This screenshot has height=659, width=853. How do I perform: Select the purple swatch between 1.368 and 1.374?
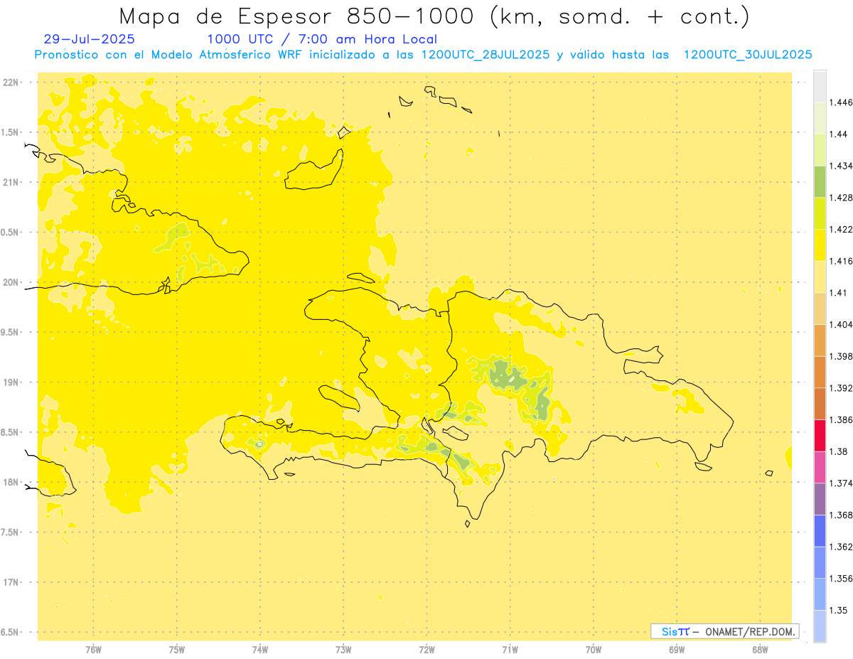coord(820,498)
